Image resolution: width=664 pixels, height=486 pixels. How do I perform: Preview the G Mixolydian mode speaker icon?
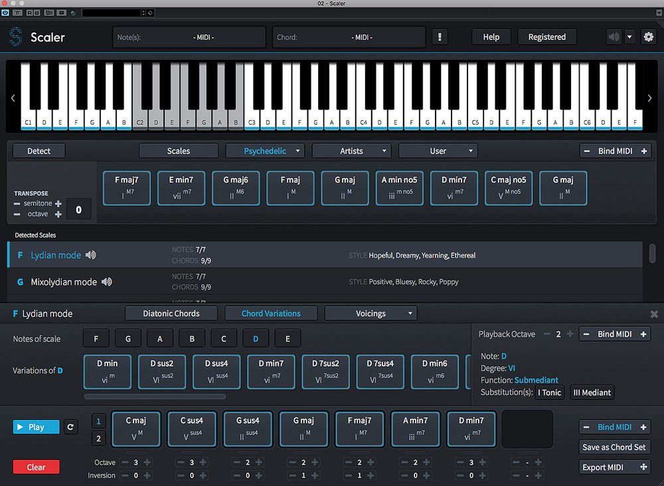(x=106, y=282)
